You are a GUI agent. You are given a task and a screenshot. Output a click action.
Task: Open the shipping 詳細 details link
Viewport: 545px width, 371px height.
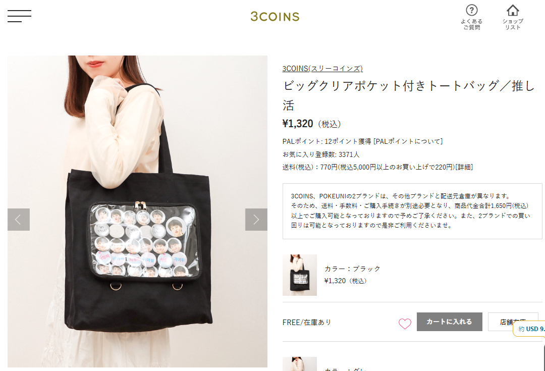coord(464,167)
